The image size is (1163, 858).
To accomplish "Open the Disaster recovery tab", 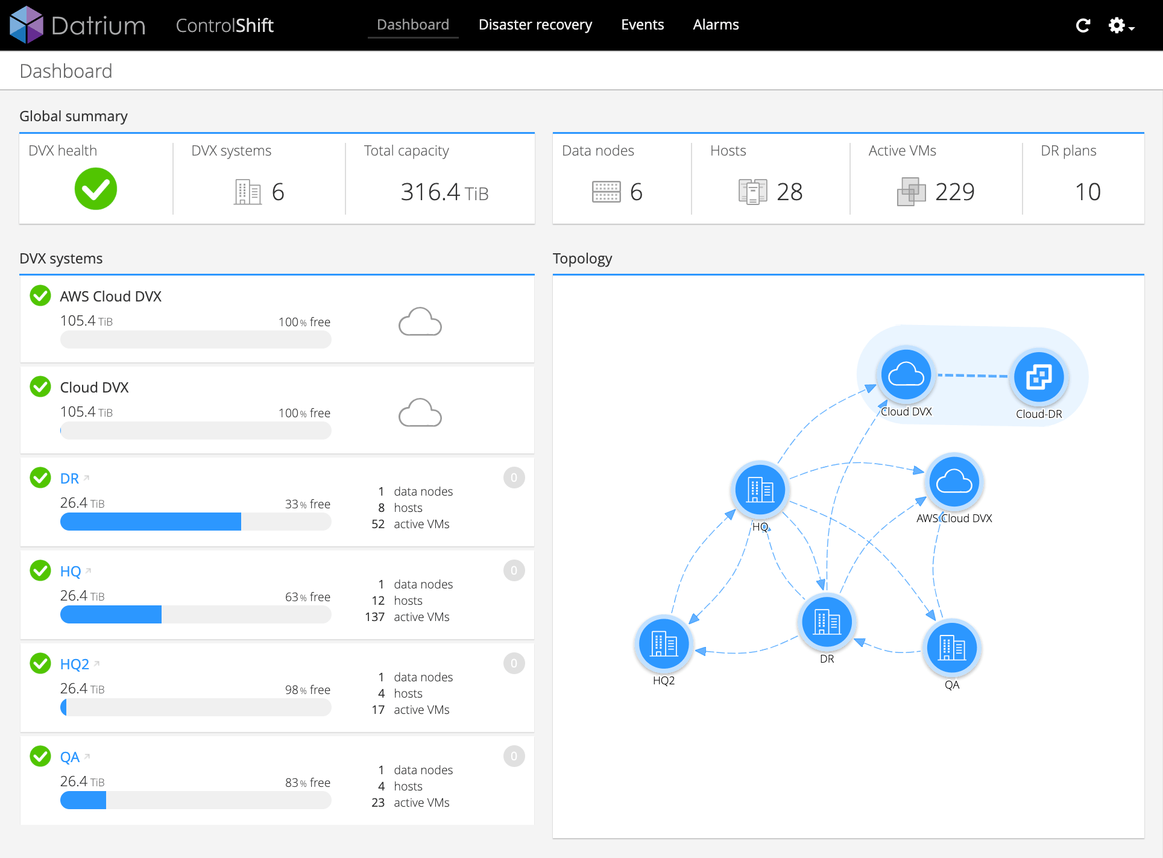I will tap(535, 25).
